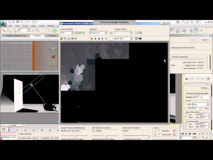Open the Views menu
The width and height of the screenshot is (213, 160).
pyautogui.click(x=33, y=26)
